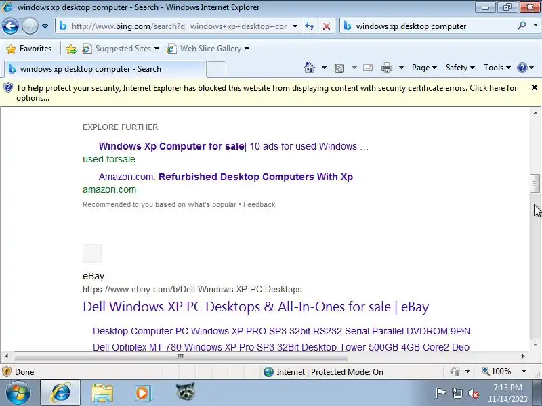The width and height of the screenshot is (542, 406).
Task: Open the Tools menu
Action: [497, 68]
